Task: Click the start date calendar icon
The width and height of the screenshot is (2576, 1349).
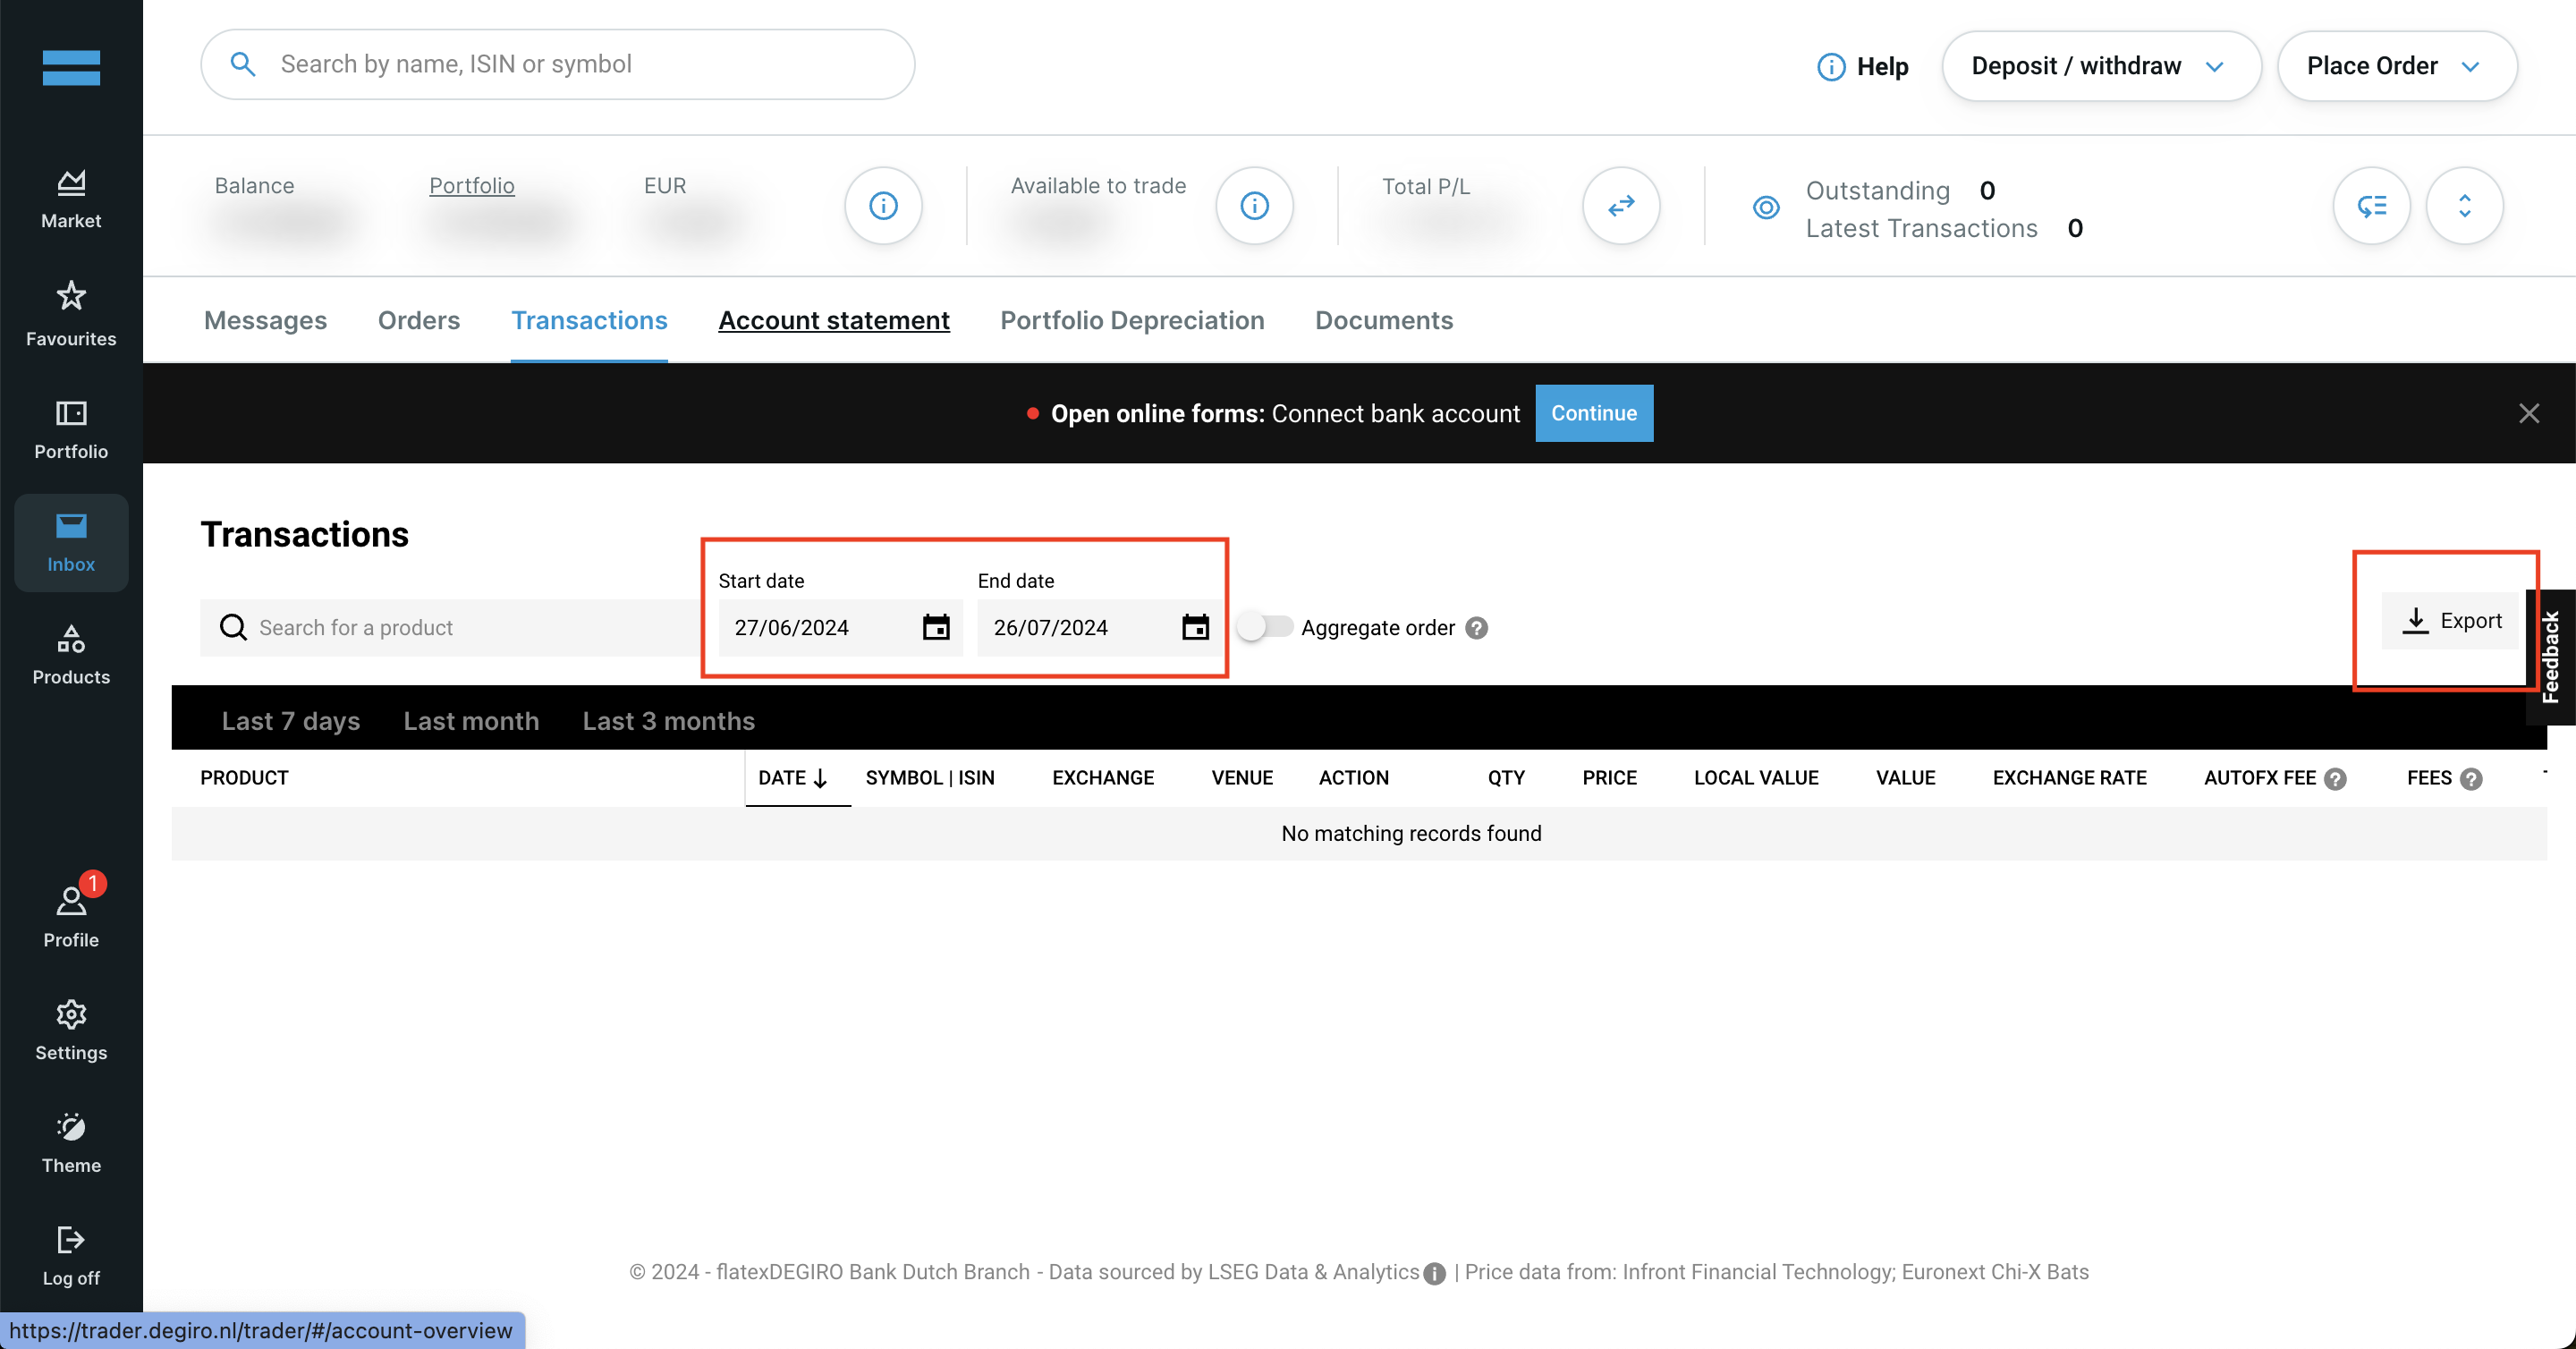Action: click(936, 627)
